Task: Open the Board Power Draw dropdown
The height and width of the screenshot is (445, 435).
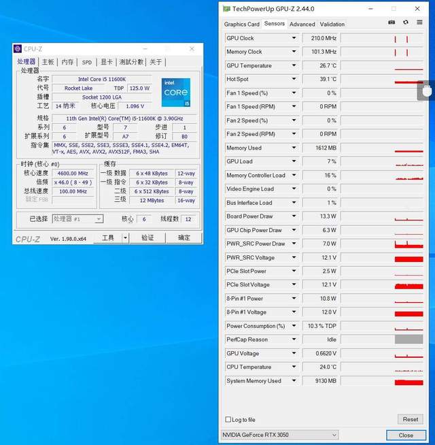Action: coord(294,216)
